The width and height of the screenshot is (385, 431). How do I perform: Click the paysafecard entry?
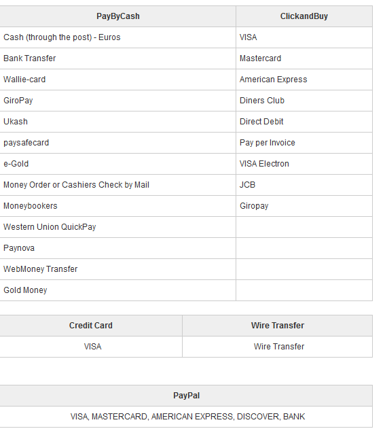(x=26, y=143)
